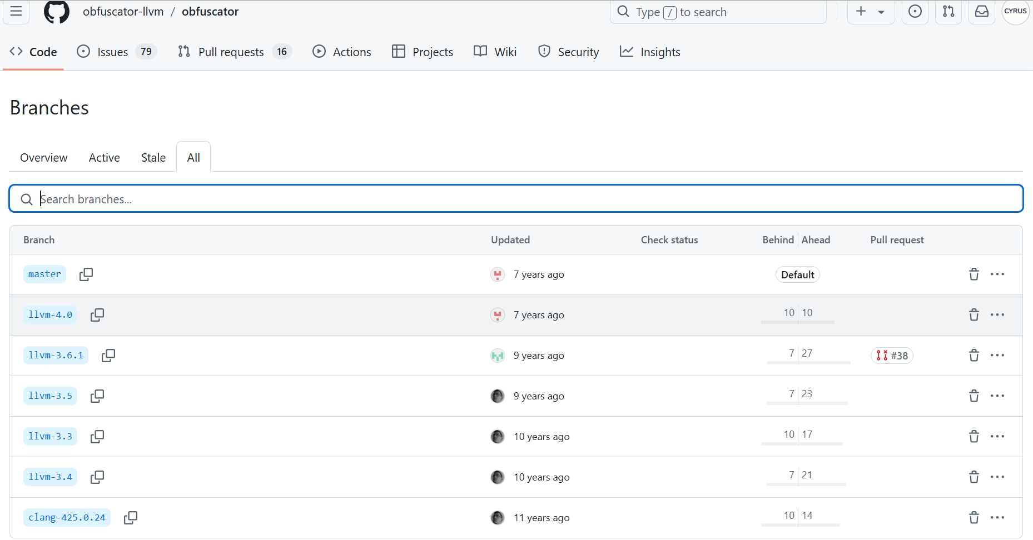Open more options for master branch

tap(997, 274)
